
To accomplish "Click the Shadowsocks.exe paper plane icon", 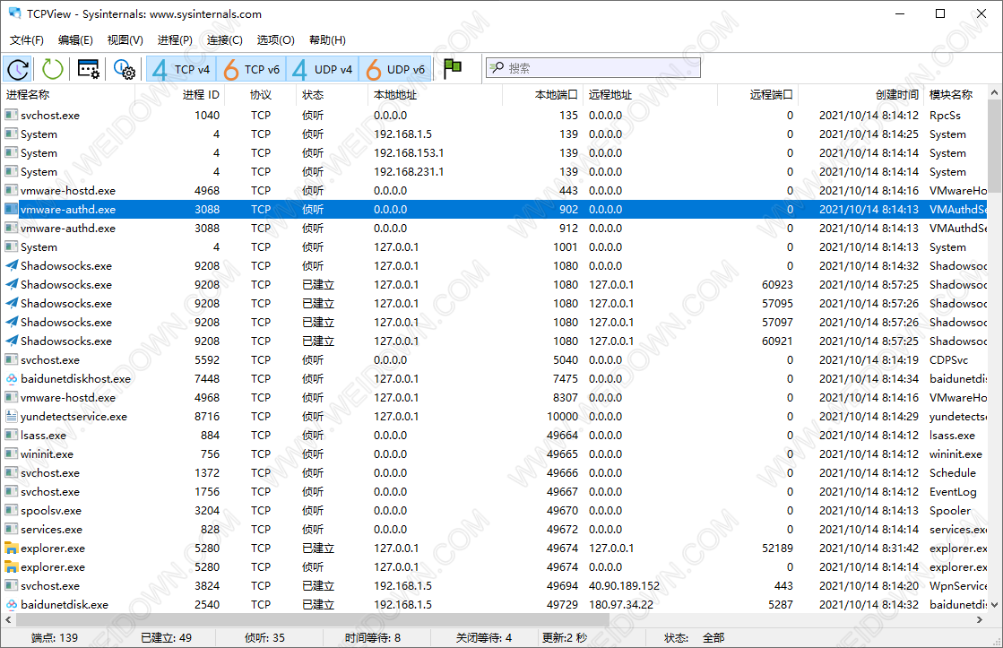I will pos(12,265).
